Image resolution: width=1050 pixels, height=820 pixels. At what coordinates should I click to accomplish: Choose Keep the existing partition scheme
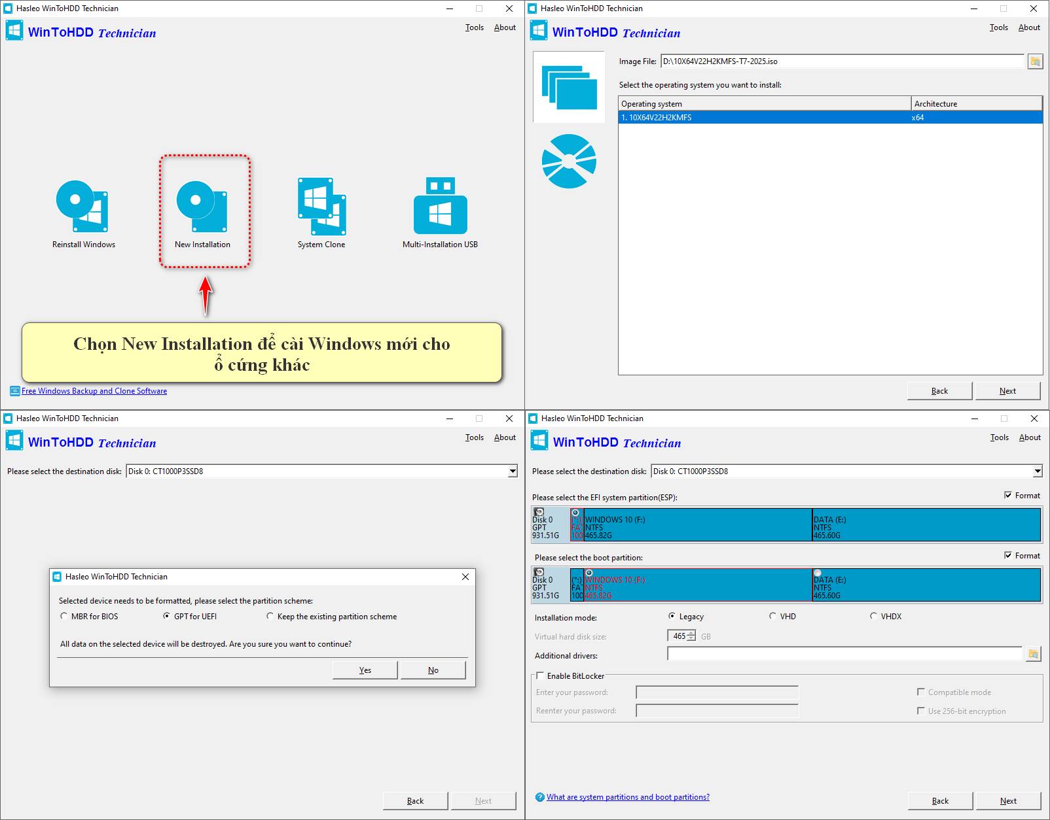270,616
